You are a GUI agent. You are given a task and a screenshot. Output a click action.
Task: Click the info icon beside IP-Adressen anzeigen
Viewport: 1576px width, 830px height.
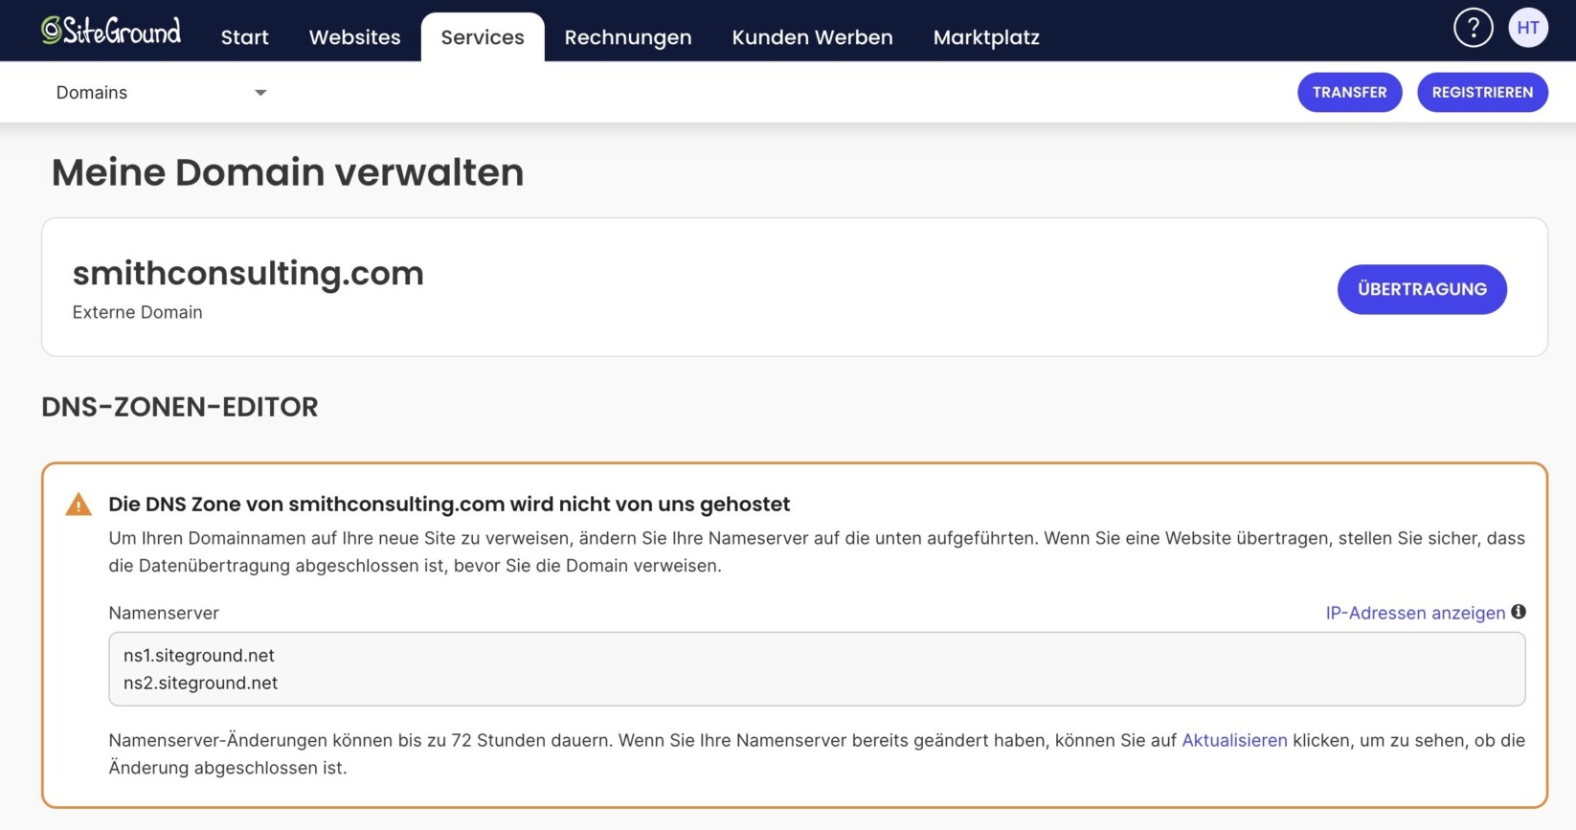coord(1519,612)
